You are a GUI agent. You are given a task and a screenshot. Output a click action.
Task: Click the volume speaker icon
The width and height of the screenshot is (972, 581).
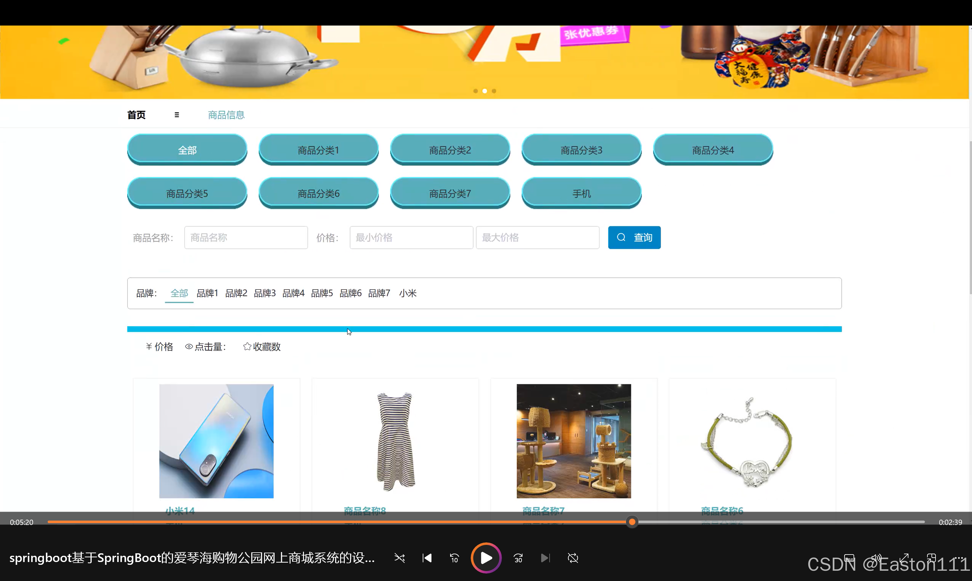[876, 558]
